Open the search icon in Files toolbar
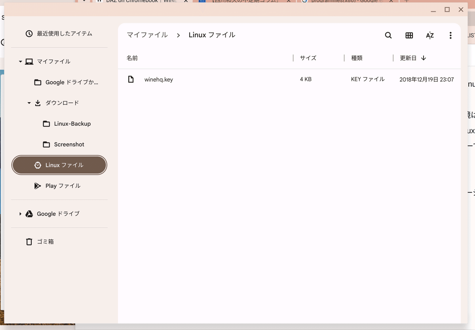This screenshot has height=330, width=475. point(388,35)
